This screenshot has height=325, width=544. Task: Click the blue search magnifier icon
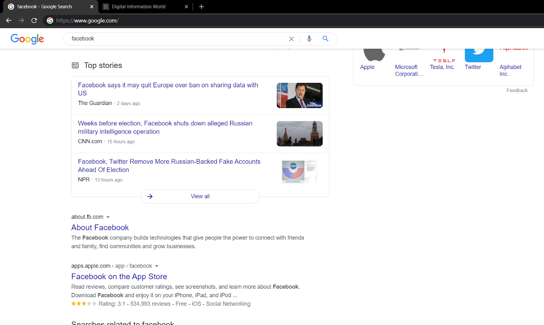pos(325,39)
